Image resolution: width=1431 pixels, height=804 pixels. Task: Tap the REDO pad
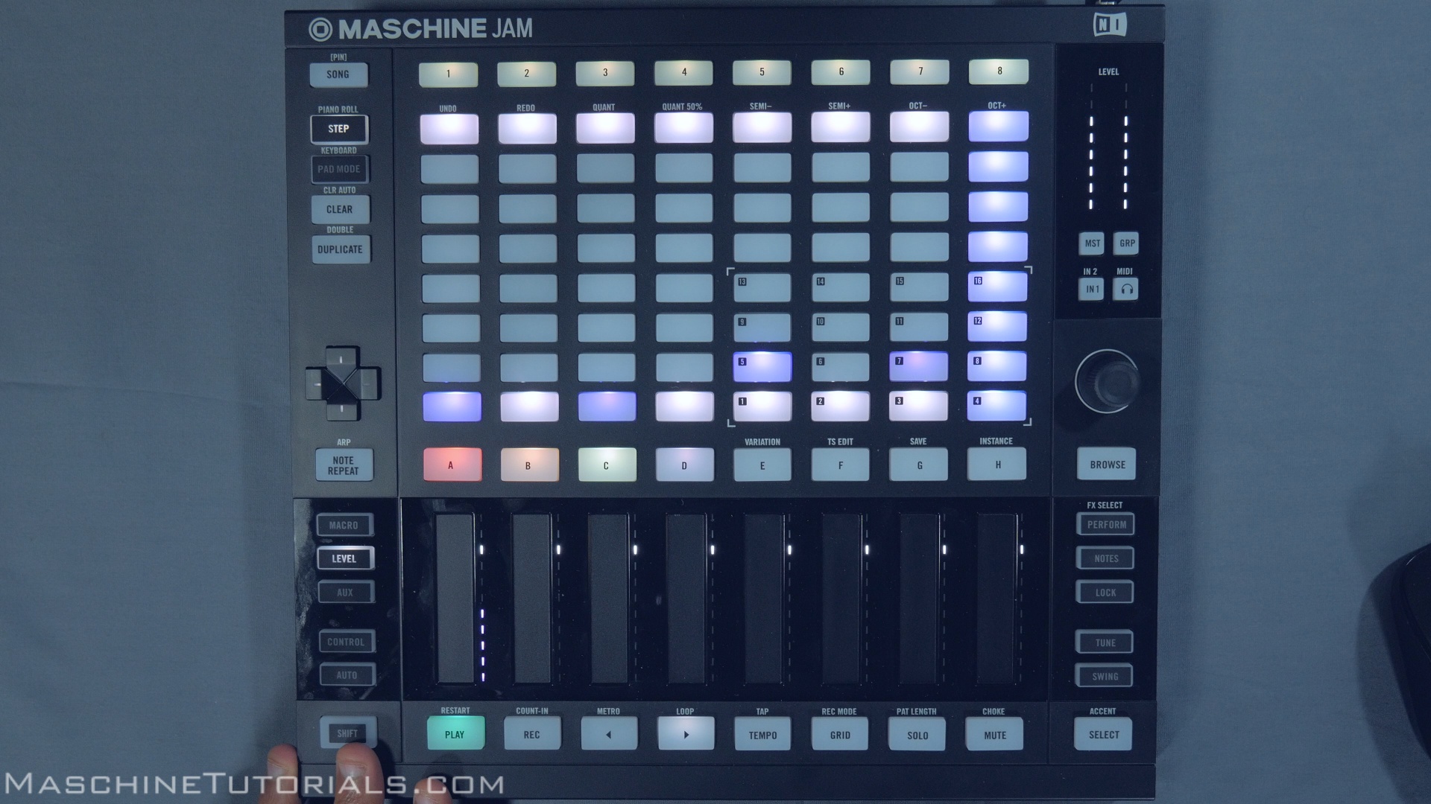pos(527,128)
